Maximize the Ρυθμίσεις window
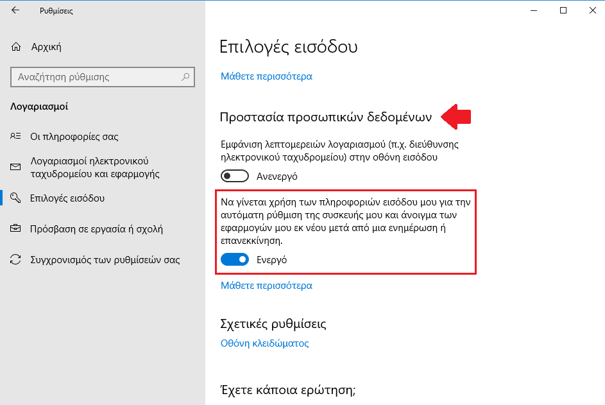 click(563, 10)
